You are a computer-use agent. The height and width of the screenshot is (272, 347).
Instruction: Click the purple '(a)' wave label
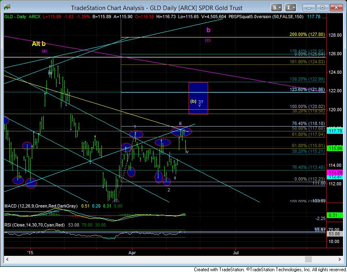coord(44,51)
